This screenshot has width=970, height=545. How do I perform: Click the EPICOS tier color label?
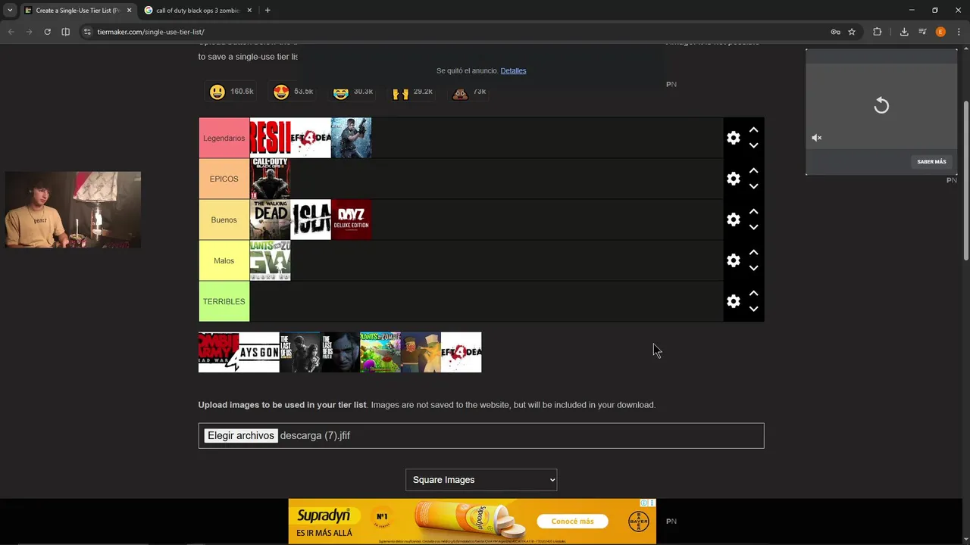coord(224,179)
